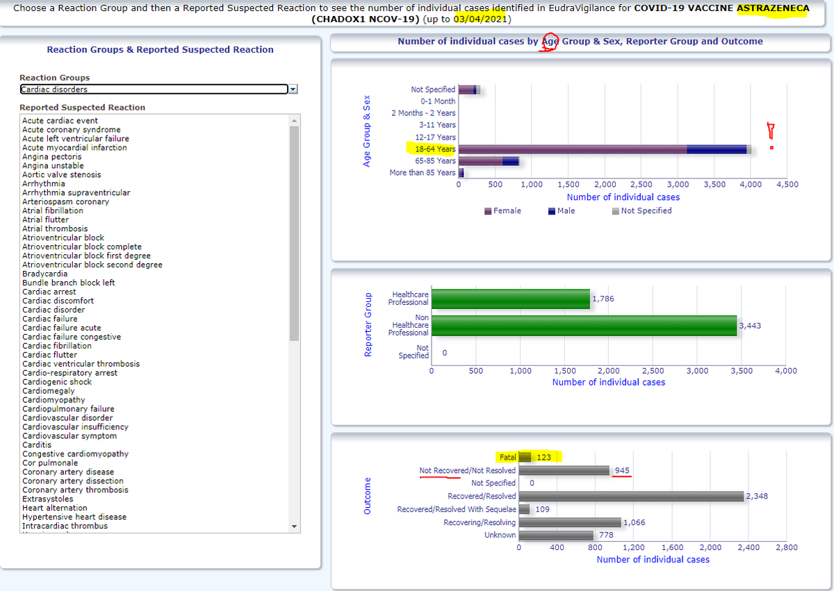Screen dimensions: 834x591
Task: Click the reaction list scrollbar thumb
Action: point(295,233)
